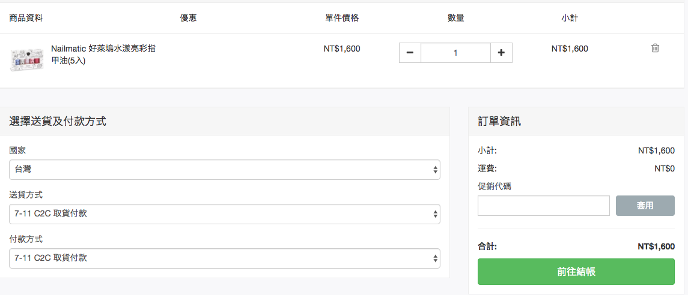The height and width of the screenshot is (295, 688).
Task: Click the 小計 column header in the table
Action: pyautogui.click(x=569, y=19)
